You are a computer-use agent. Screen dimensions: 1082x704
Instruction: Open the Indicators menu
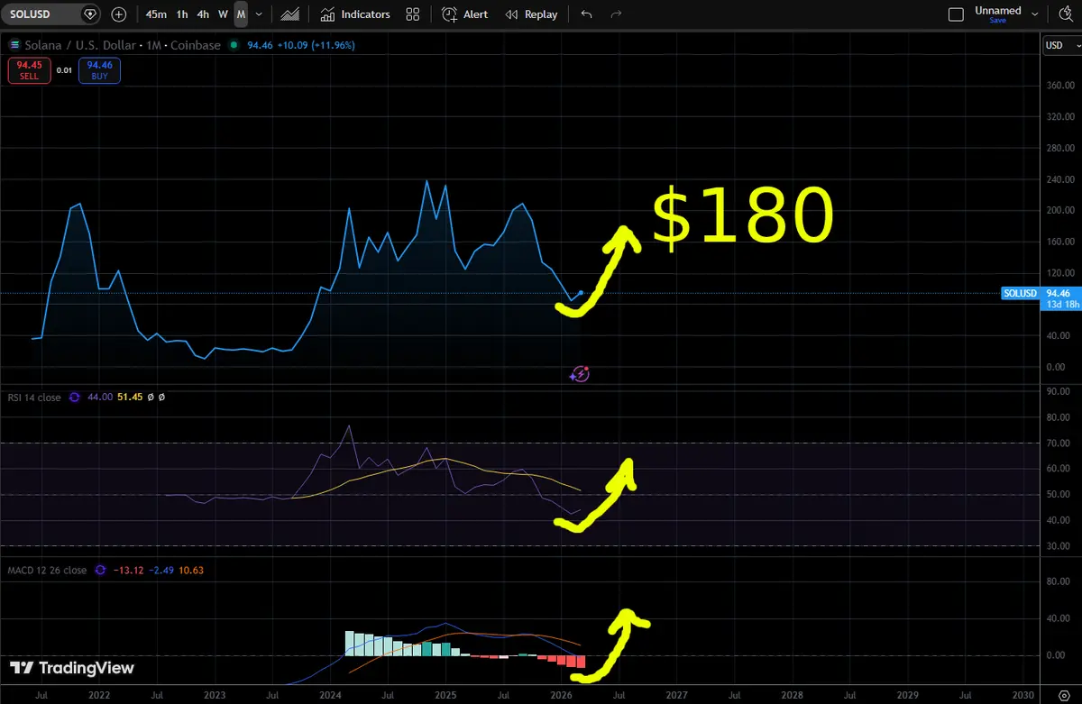(x=354, y=14)
